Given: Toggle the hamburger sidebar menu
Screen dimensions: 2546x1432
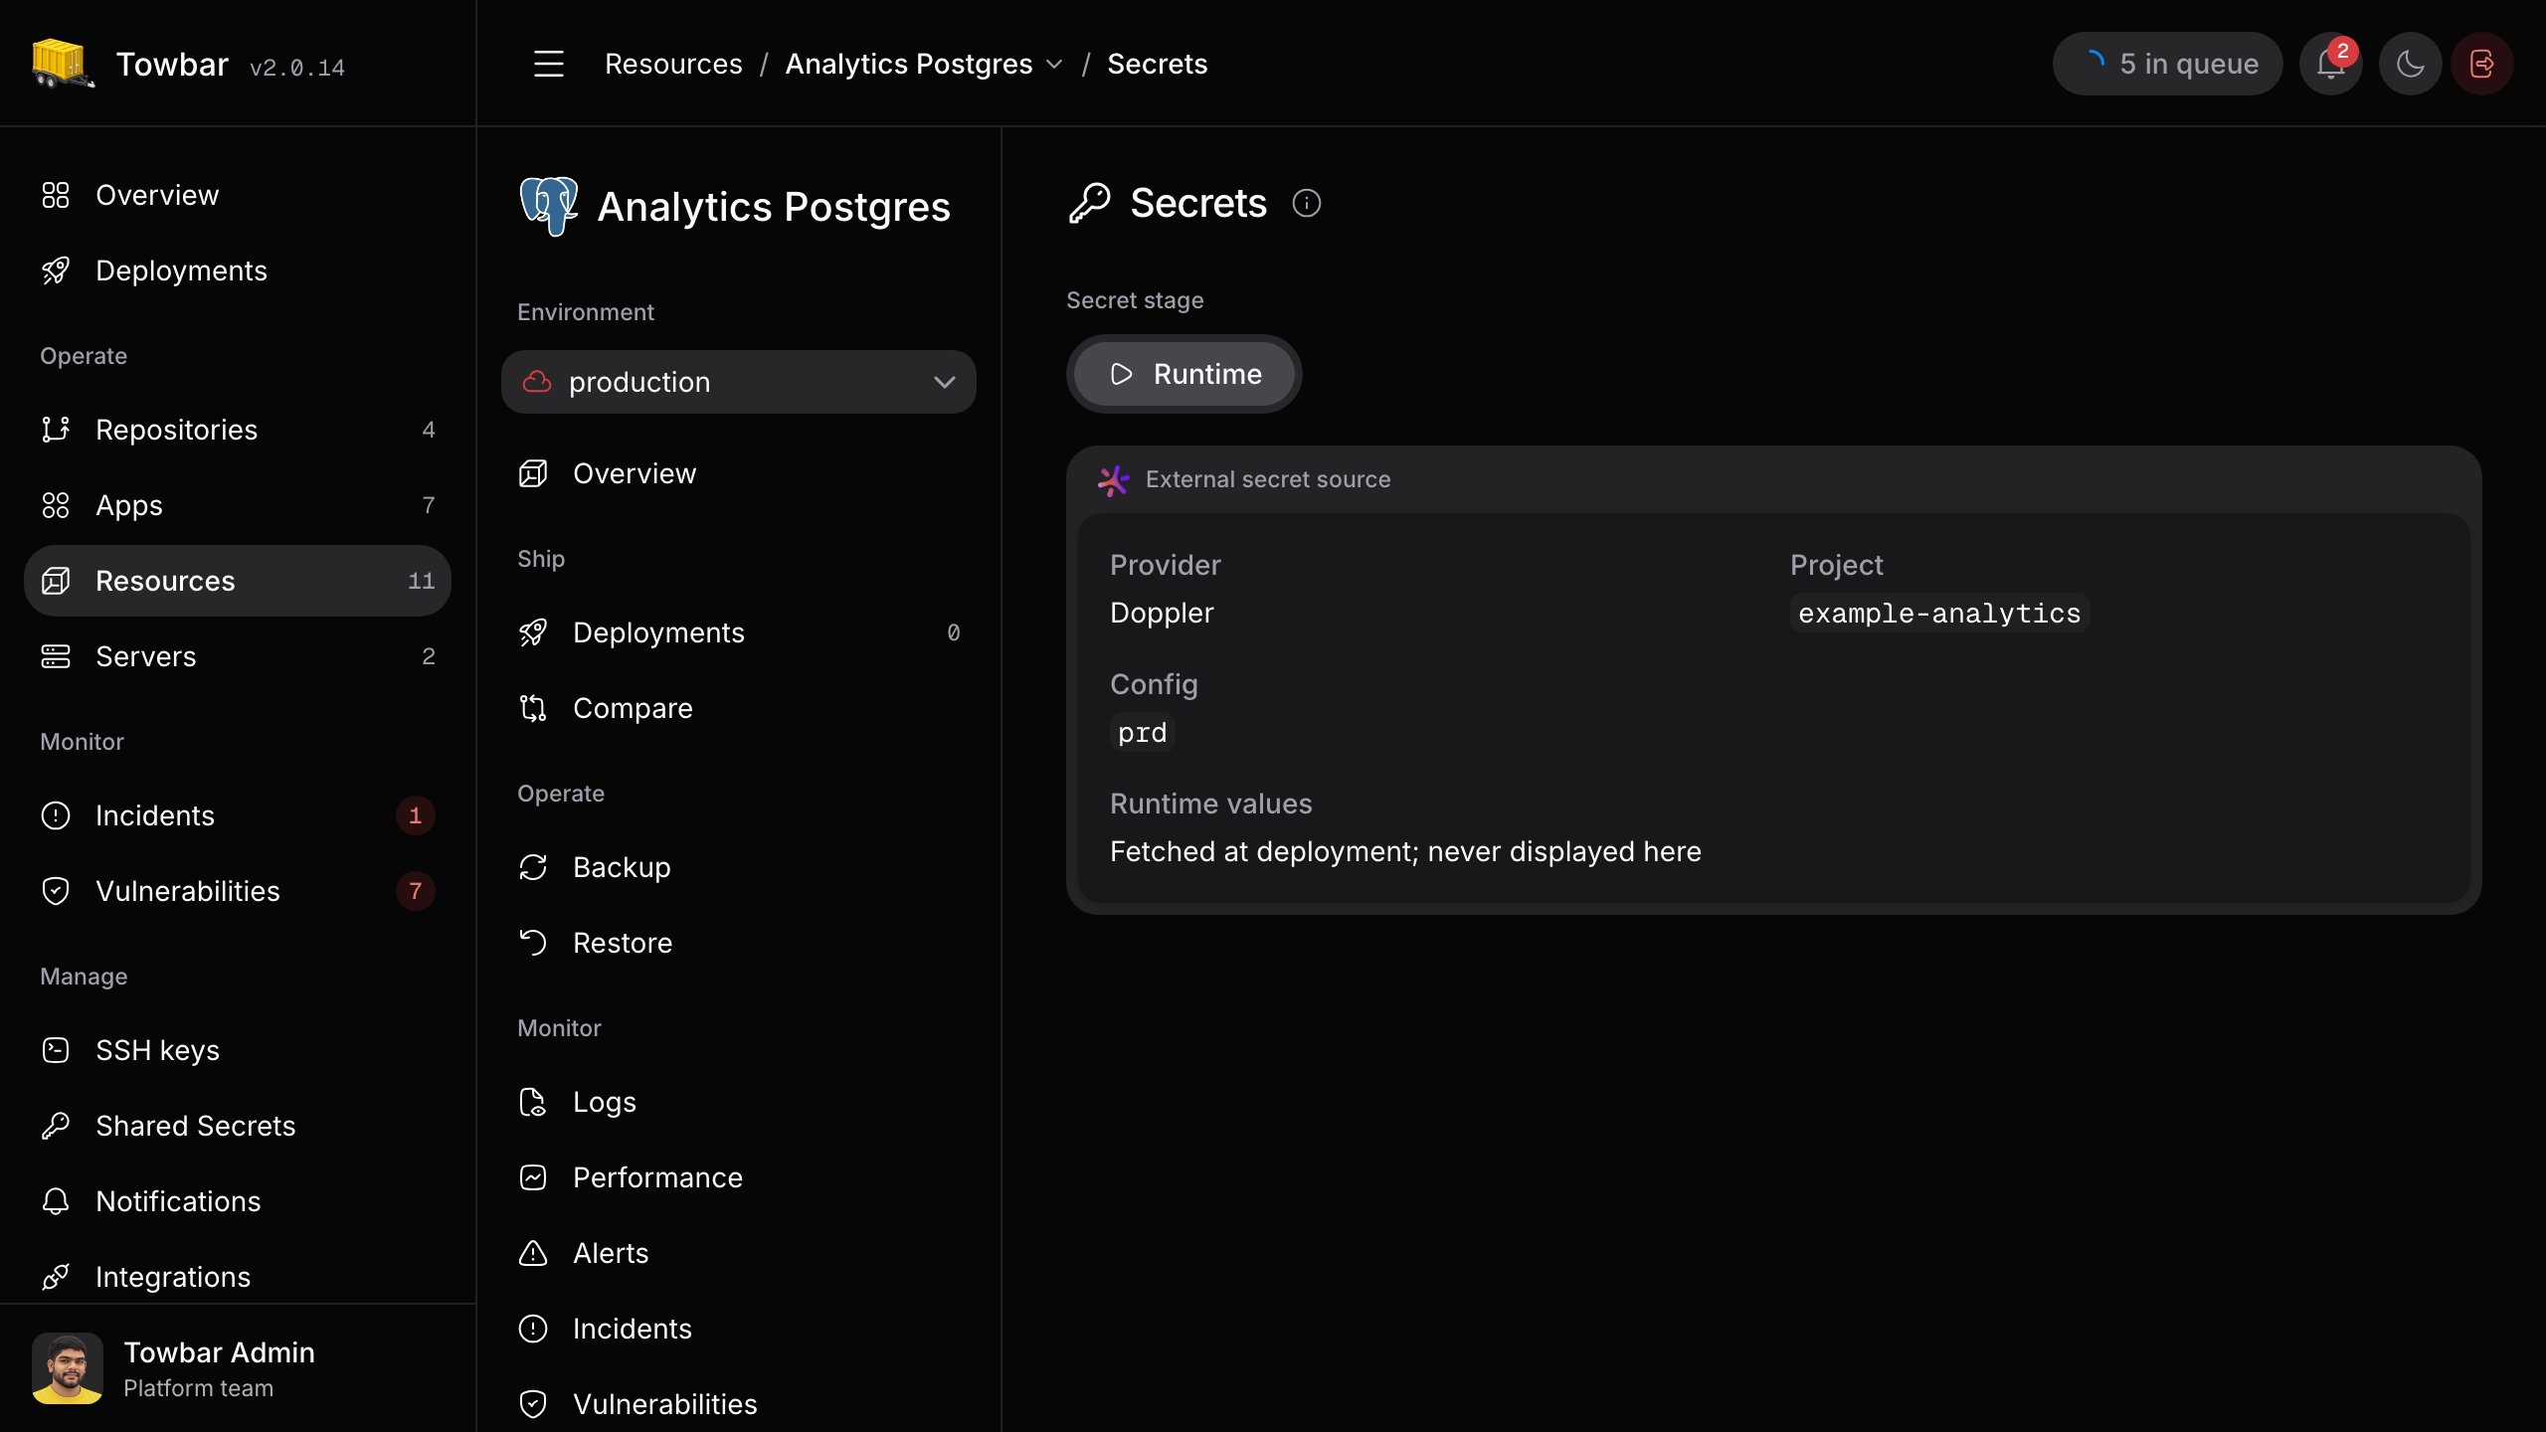Looking at the screenshot, I should point(548,64).
